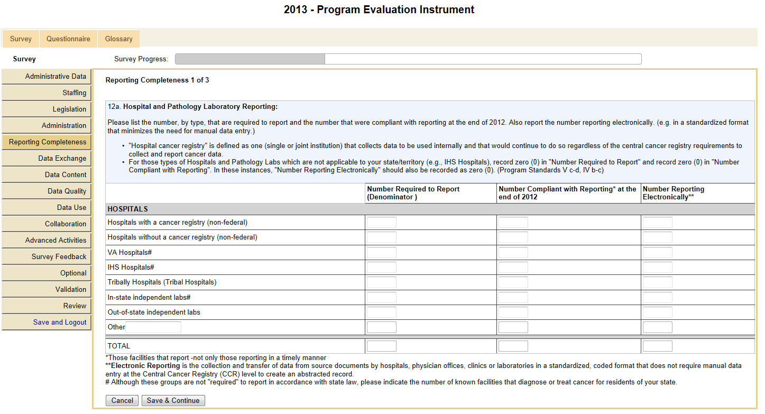
Task: Navigate to Data Exchange section
Action: [x=47, y=159]
